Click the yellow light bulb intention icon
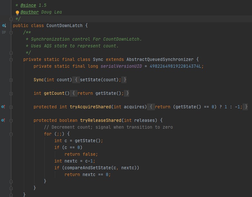This screenshot has height=197, width=252. [x=17, y=13]
